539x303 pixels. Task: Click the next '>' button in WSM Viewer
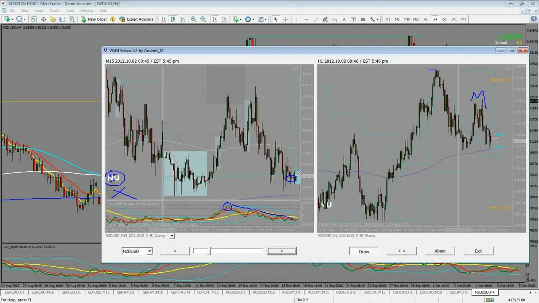282,251
